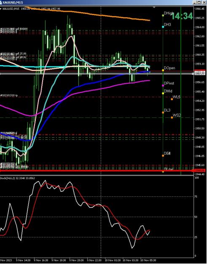Click the cyan DH3 level marker

(x=163, y=27)
